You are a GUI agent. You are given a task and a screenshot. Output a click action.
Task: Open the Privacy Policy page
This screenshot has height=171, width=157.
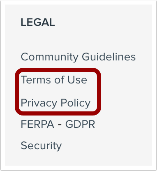point(55,103)
